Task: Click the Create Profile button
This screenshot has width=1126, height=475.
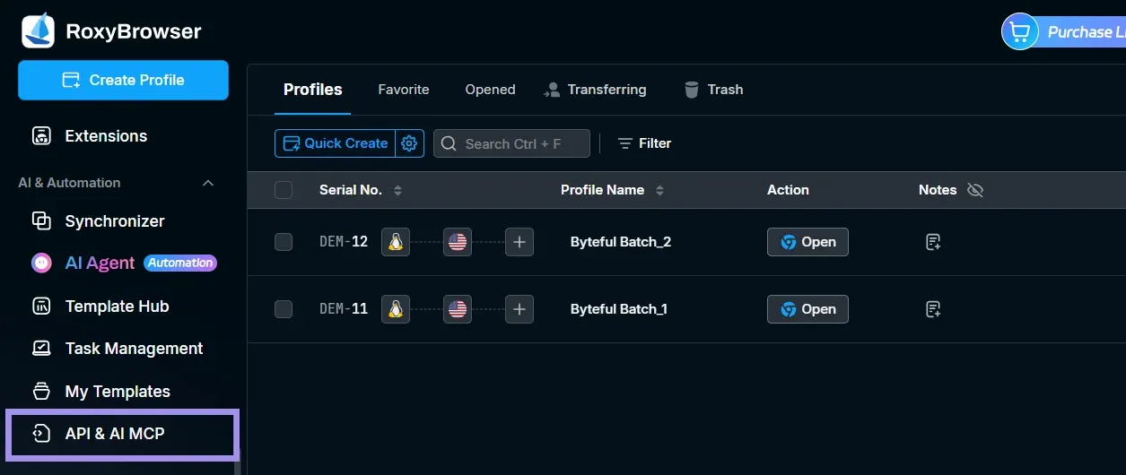Action: point(123,80)
